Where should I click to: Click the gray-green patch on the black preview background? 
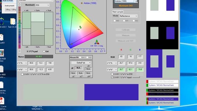pos(154,33)
